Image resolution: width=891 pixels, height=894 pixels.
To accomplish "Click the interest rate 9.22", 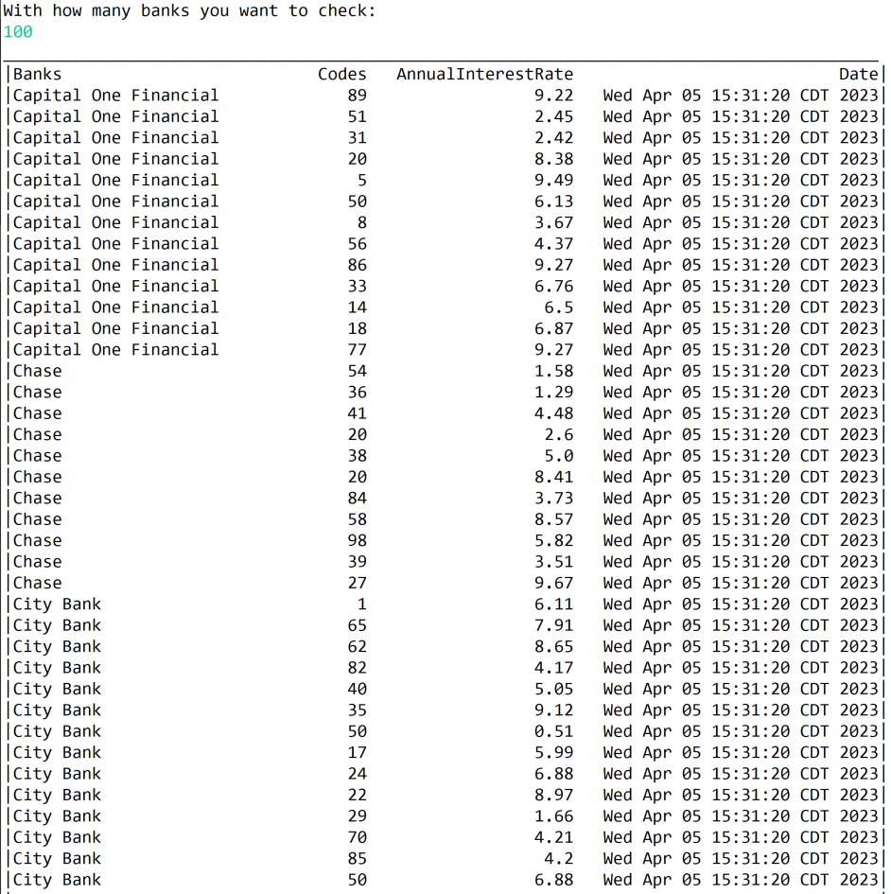I will [556, 95].
